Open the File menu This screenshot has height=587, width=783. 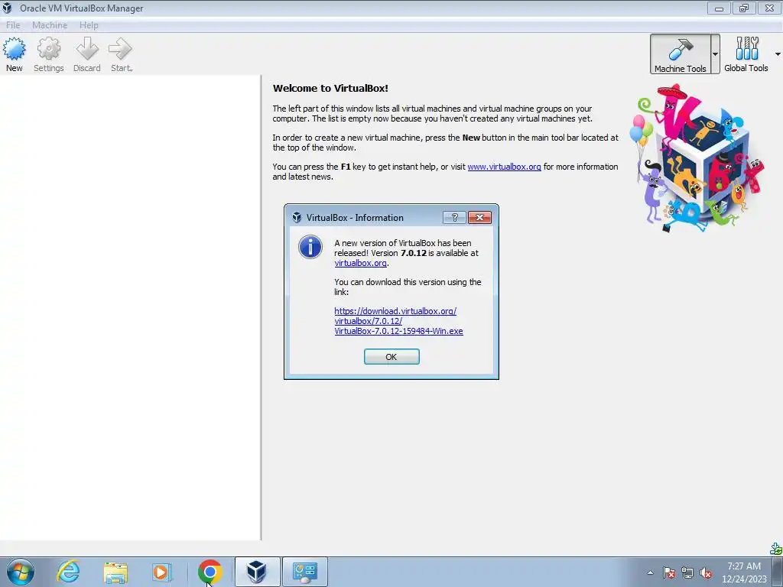point(13,25)
